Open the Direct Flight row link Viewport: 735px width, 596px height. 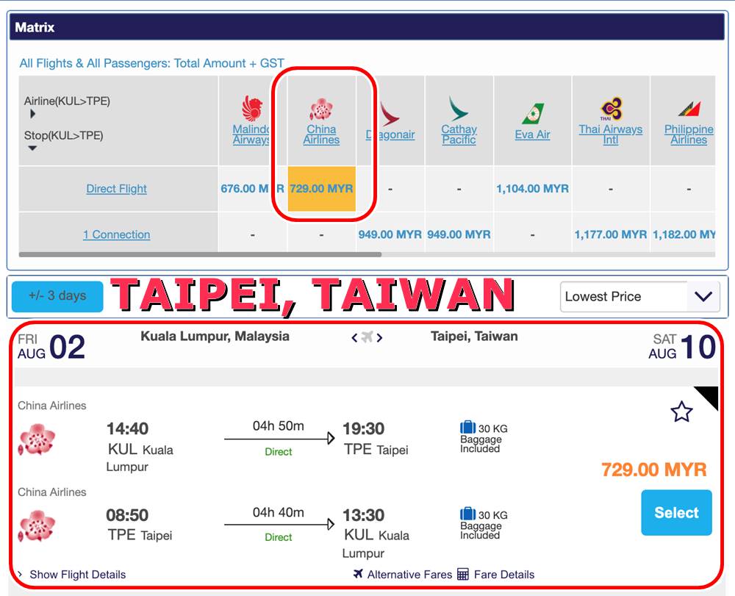tap(116, 189)
